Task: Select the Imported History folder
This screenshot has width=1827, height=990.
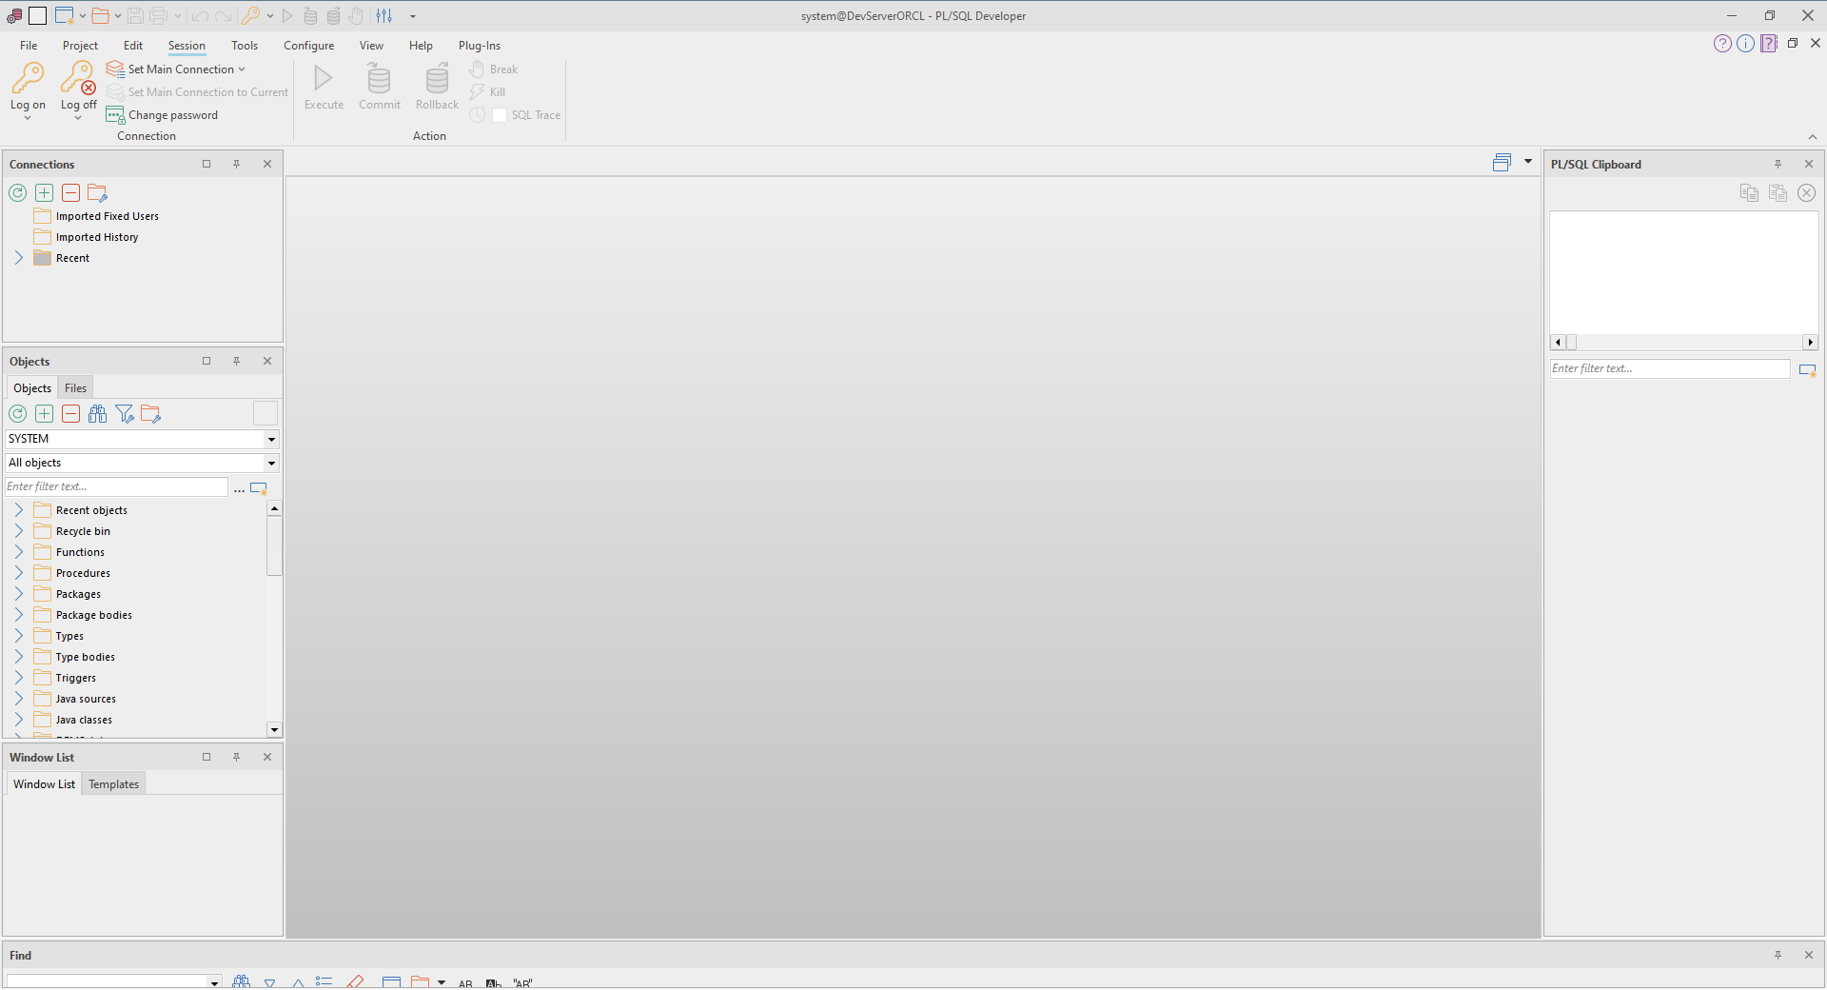Action: (x=96, y=237)
